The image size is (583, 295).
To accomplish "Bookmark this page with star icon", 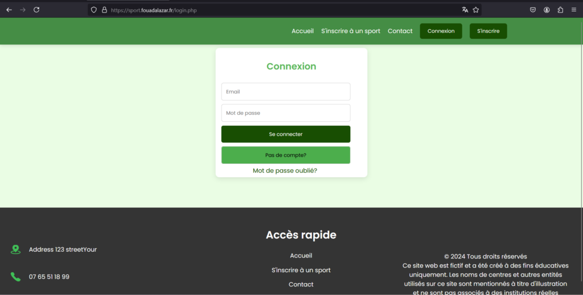I will [476, 10].
